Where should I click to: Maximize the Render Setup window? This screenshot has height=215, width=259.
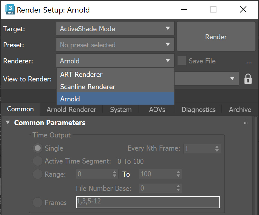(213, 10)
